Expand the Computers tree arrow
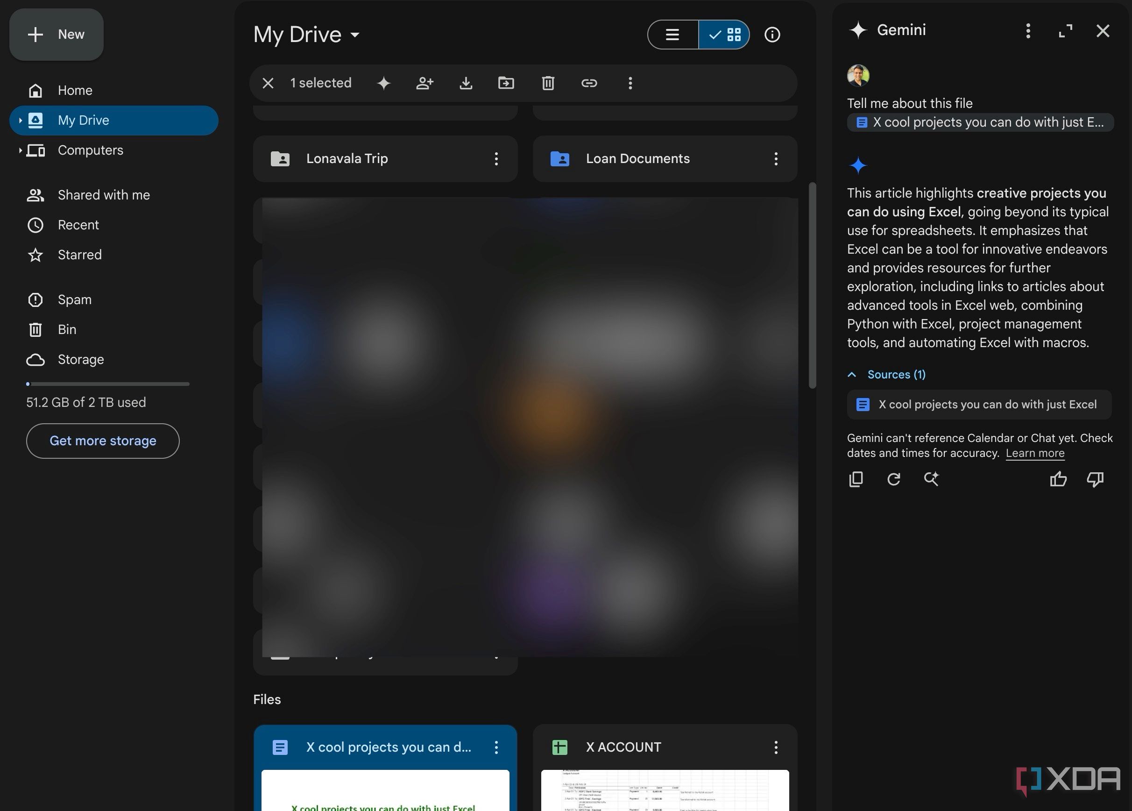Screen dimensions: 1132x811 20,150
